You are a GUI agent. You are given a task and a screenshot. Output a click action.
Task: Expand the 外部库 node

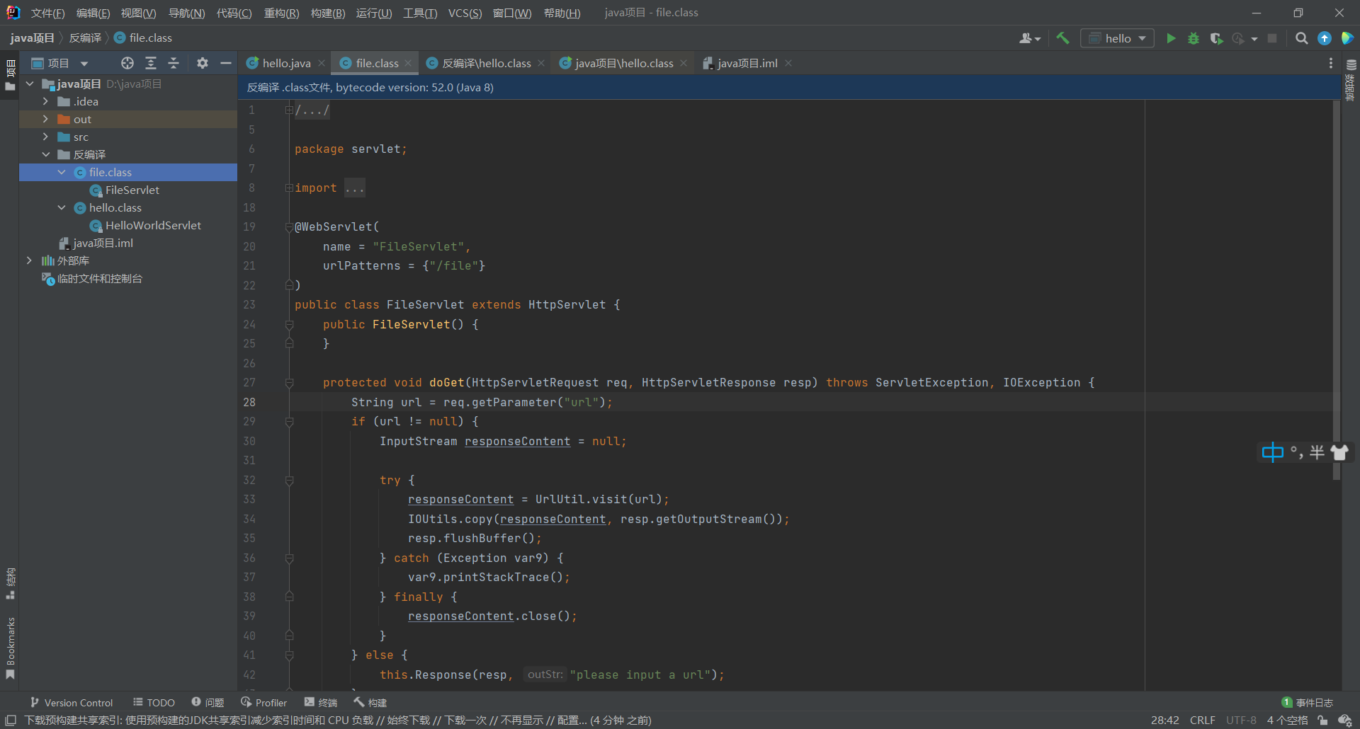tap(29, 260)
